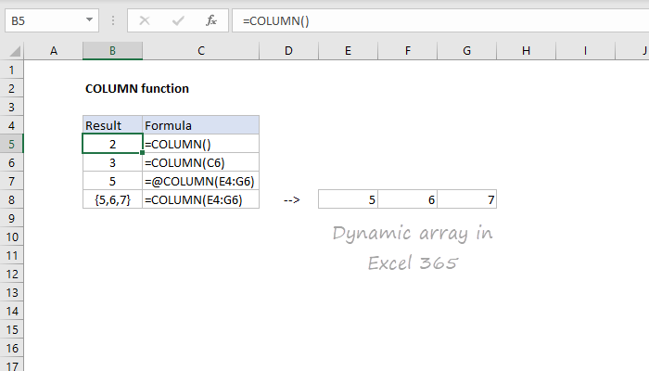
Task: Select column E header
Action: (x=348, y=51)
